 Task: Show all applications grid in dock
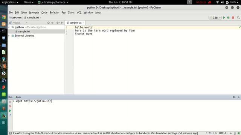[x=4, y=123]
